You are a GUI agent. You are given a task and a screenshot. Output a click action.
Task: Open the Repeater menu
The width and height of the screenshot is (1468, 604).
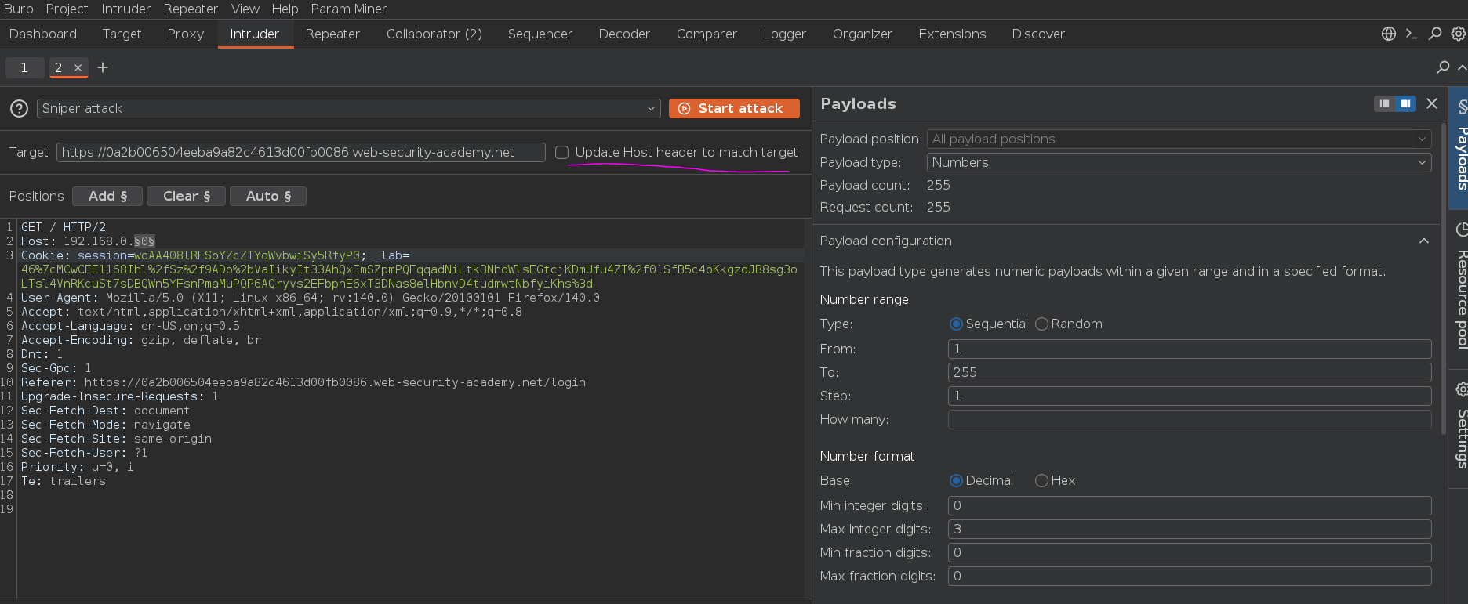point(191,9)
